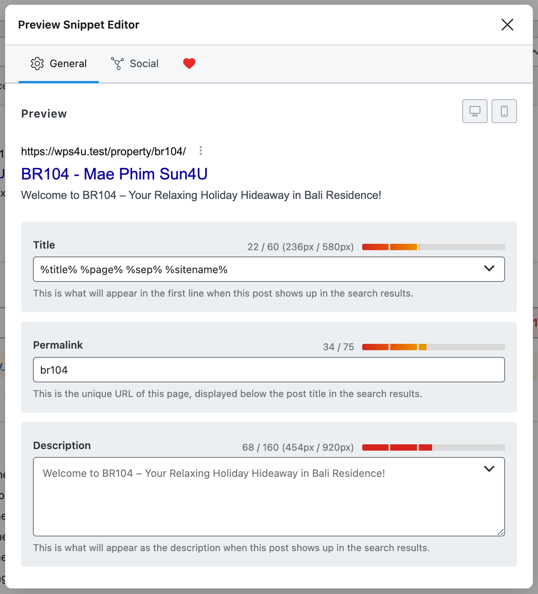The height and width of the screenshot is (594, 538).
Task: Focus the Description textarea
Action: coord(269,497)
